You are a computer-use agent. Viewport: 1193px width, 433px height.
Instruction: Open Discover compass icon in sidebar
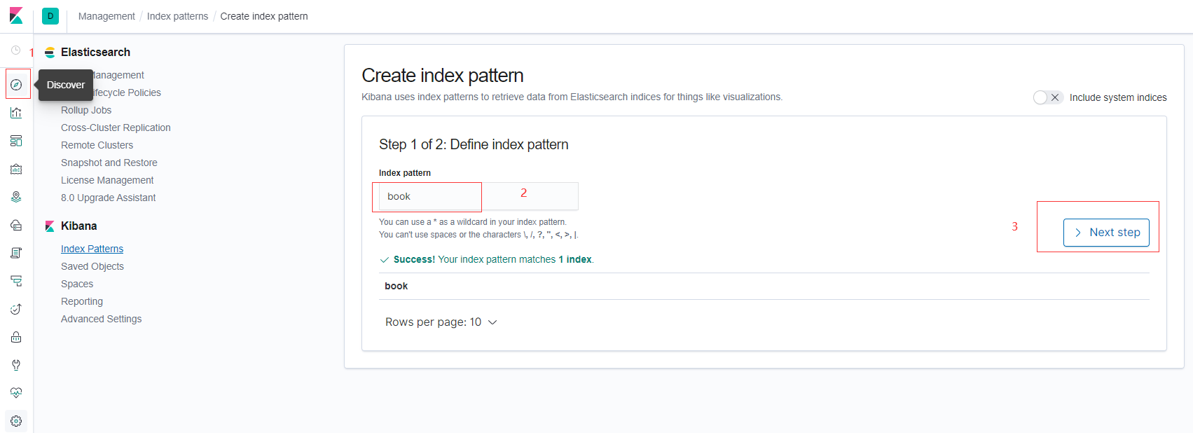16,85
